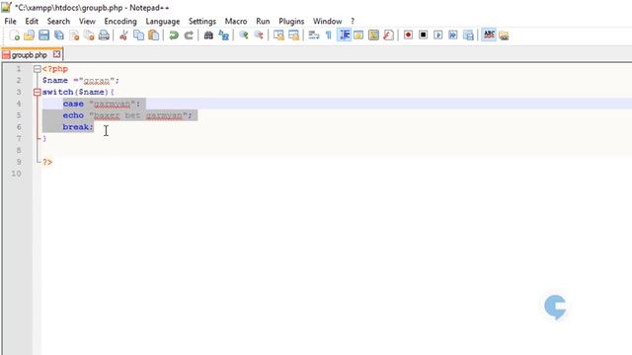Click the Paste clipboard icon
This screenshot has width=632, height=355.
(154, 35)
